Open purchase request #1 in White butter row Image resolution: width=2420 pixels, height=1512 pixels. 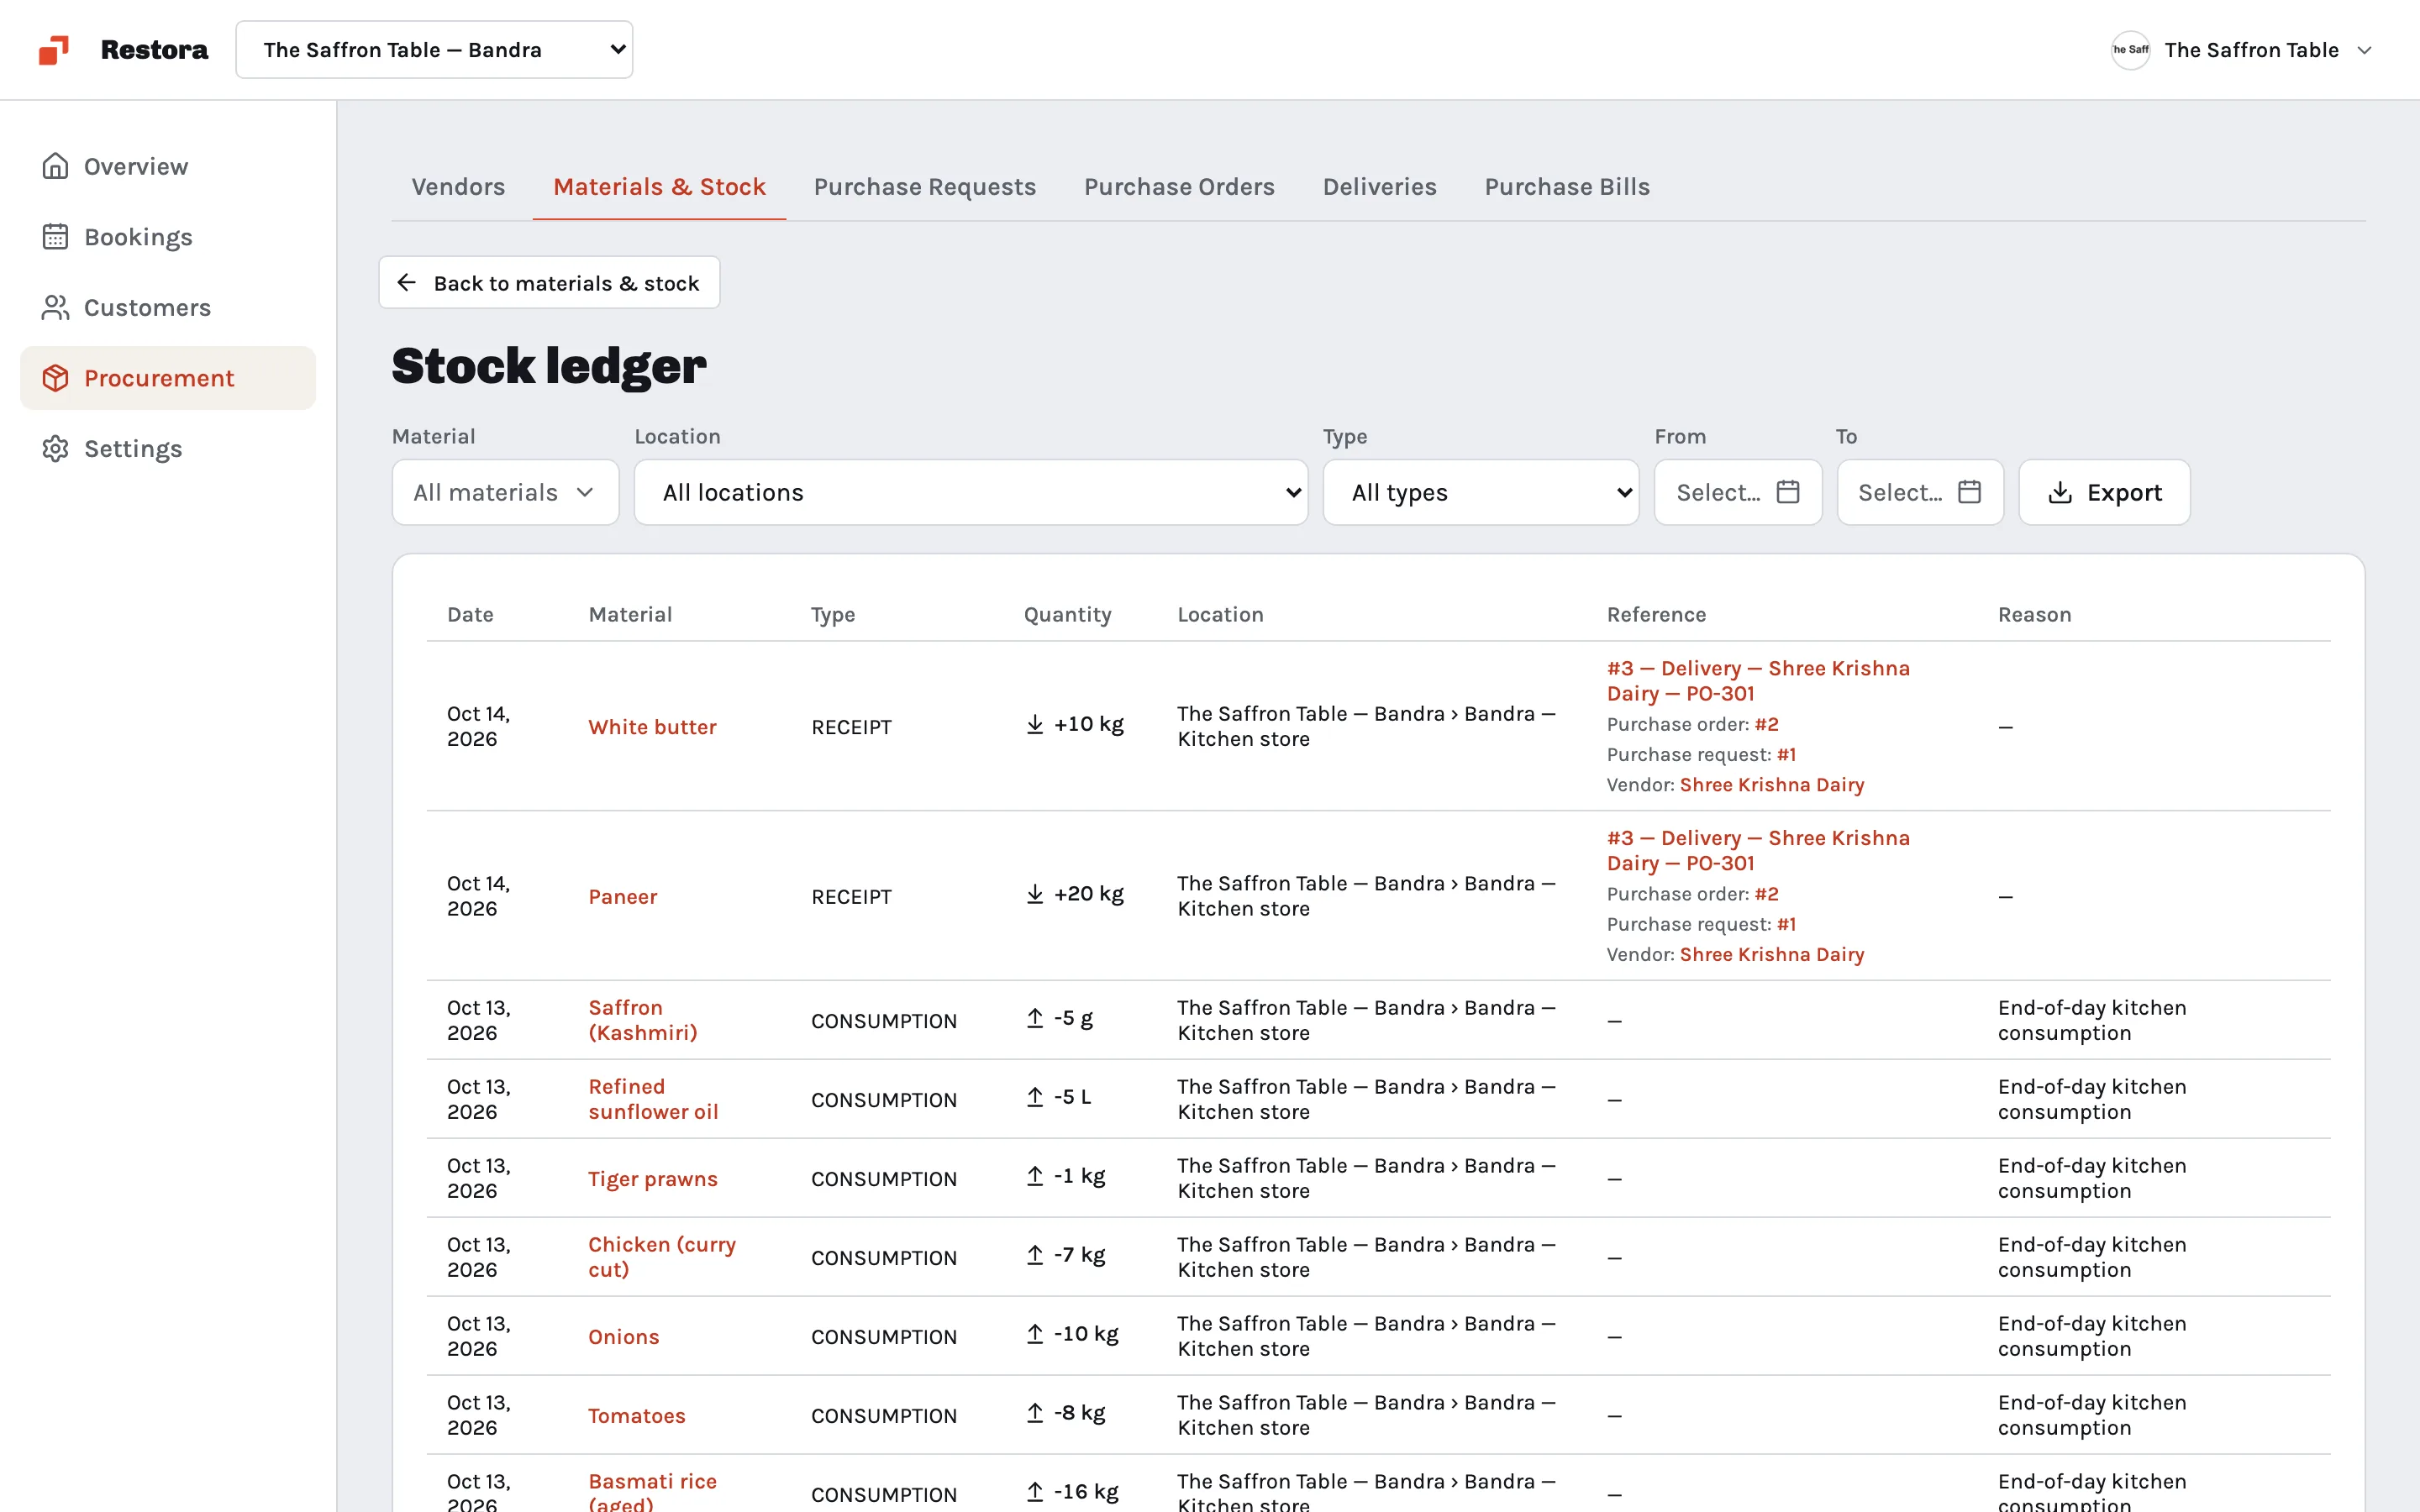(x=1786, y=755)
